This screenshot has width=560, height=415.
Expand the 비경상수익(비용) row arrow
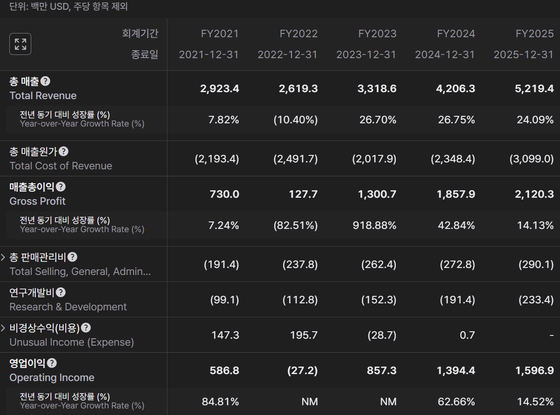3,328
